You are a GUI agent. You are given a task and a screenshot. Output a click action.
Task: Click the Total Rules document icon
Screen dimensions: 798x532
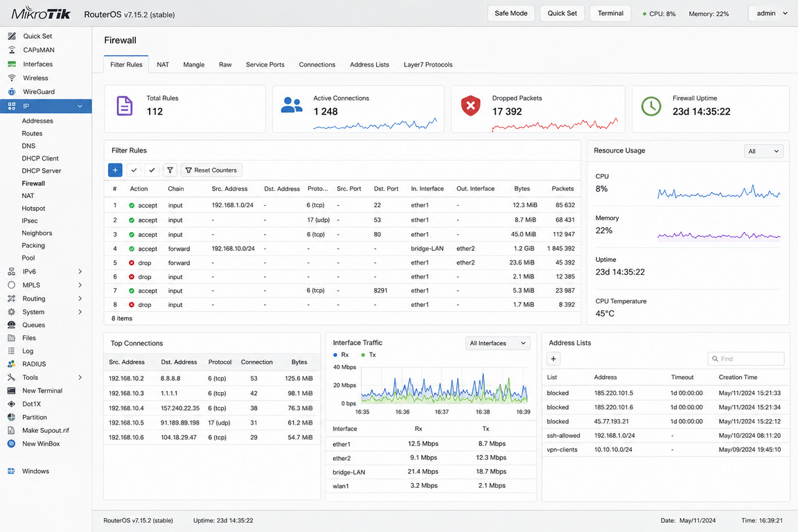click(125, 106)
